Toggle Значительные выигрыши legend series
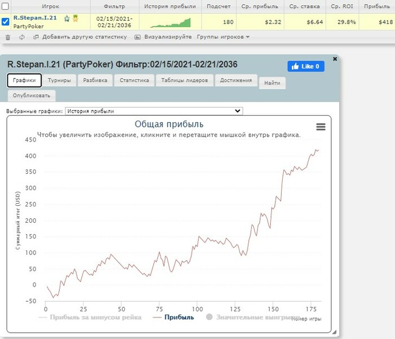 point(253,318)
